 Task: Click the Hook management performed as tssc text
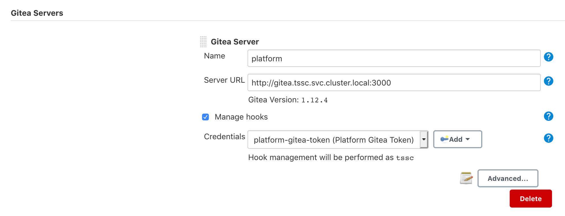(331, 157)
